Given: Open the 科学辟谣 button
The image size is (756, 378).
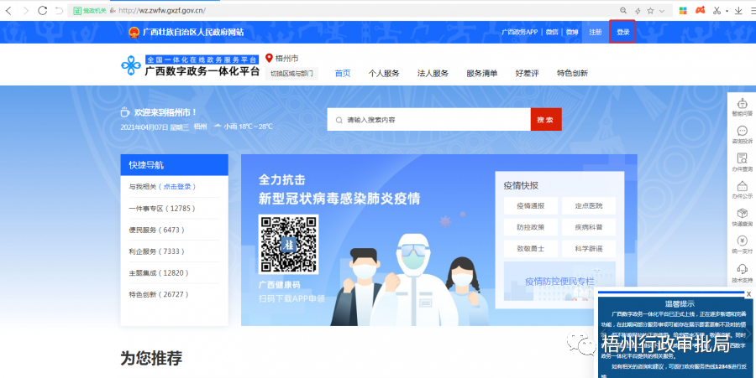Looking at the screenshot, I should point(589,249).
